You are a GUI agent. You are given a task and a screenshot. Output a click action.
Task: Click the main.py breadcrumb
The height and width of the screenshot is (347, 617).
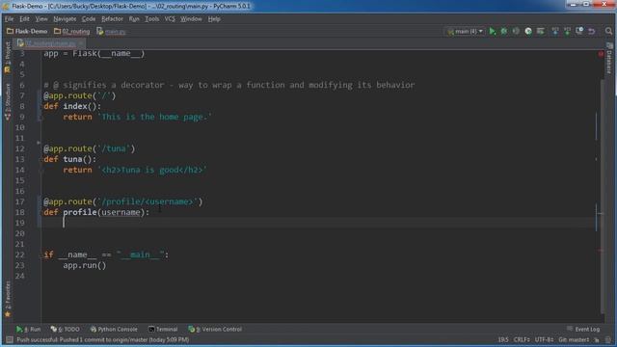pyautogui.click(x=111, y=31)
